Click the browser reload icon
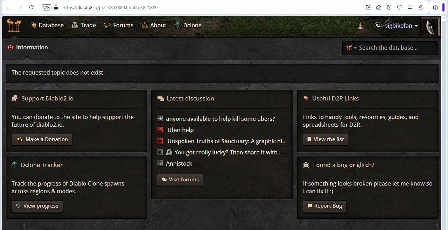The height and width of the screenshot is (230, 448). pos(31,7)
